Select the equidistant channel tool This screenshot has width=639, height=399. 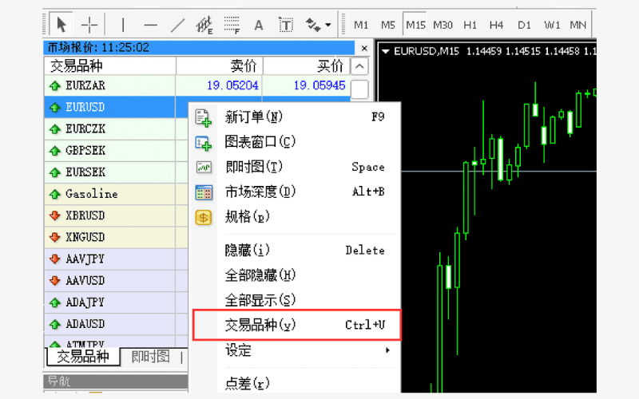point(204,25)
